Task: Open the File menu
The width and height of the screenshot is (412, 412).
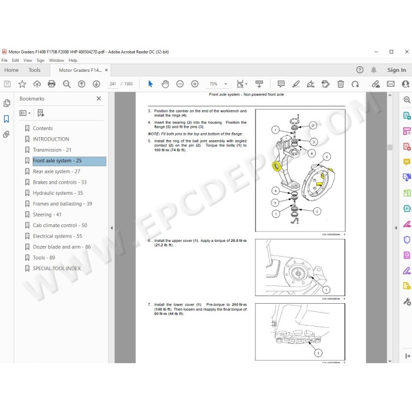Action: [x=5, y=60]
